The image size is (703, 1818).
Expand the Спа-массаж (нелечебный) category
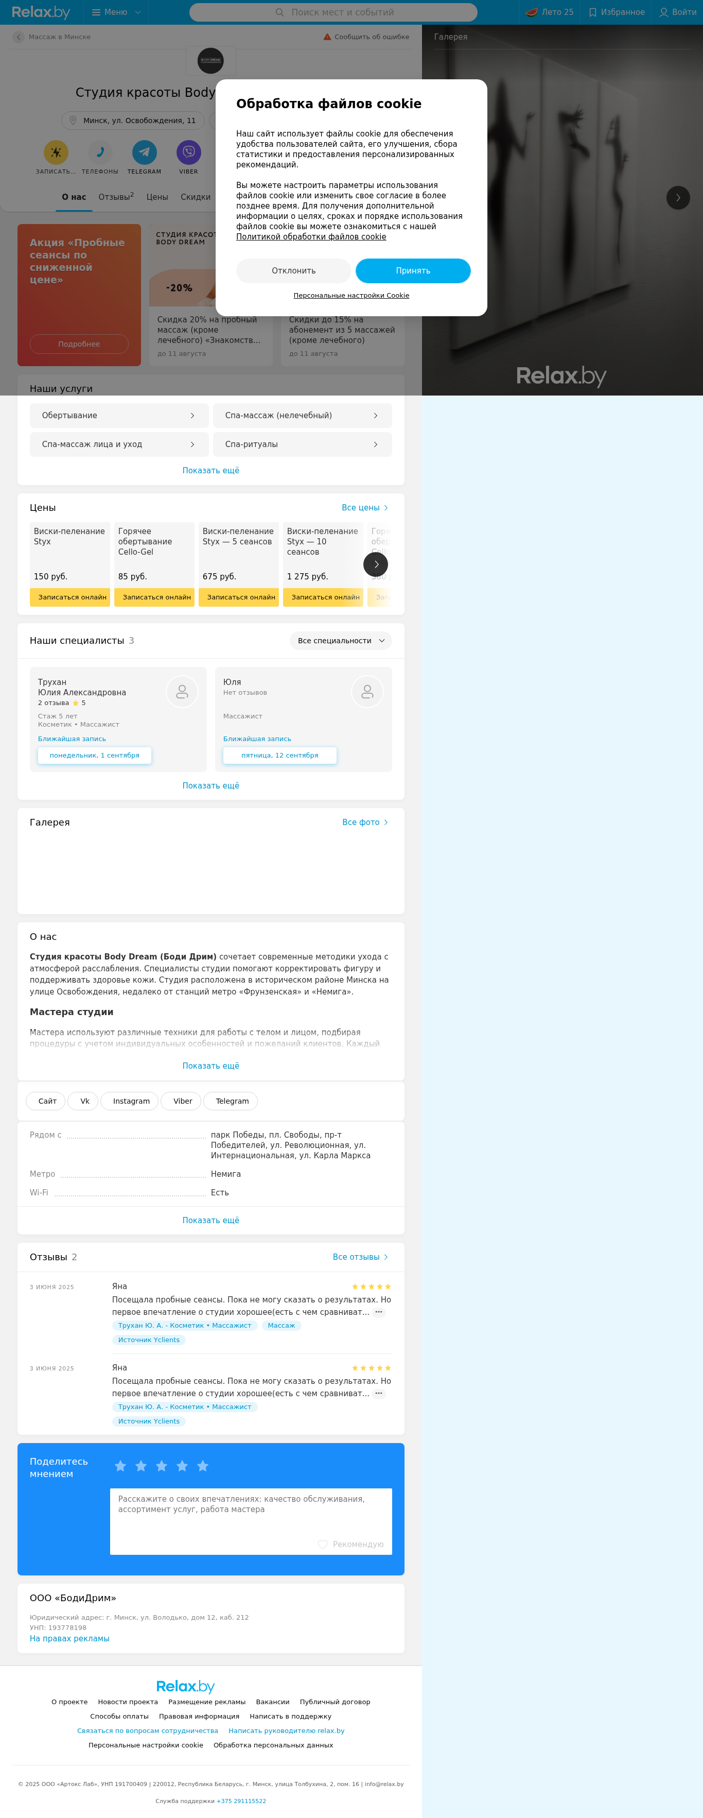click(x=303, y=416)
